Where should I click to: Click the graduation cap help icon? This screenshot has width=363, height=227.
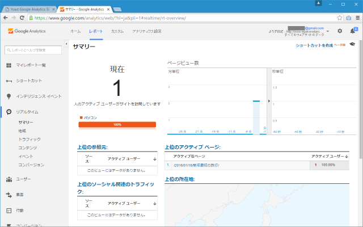point(352,44)
